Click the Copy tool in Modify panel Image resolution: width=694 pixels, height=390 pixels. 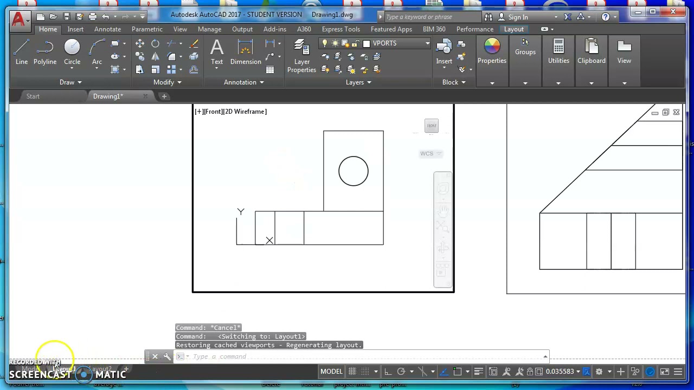[x=140, y=56]
